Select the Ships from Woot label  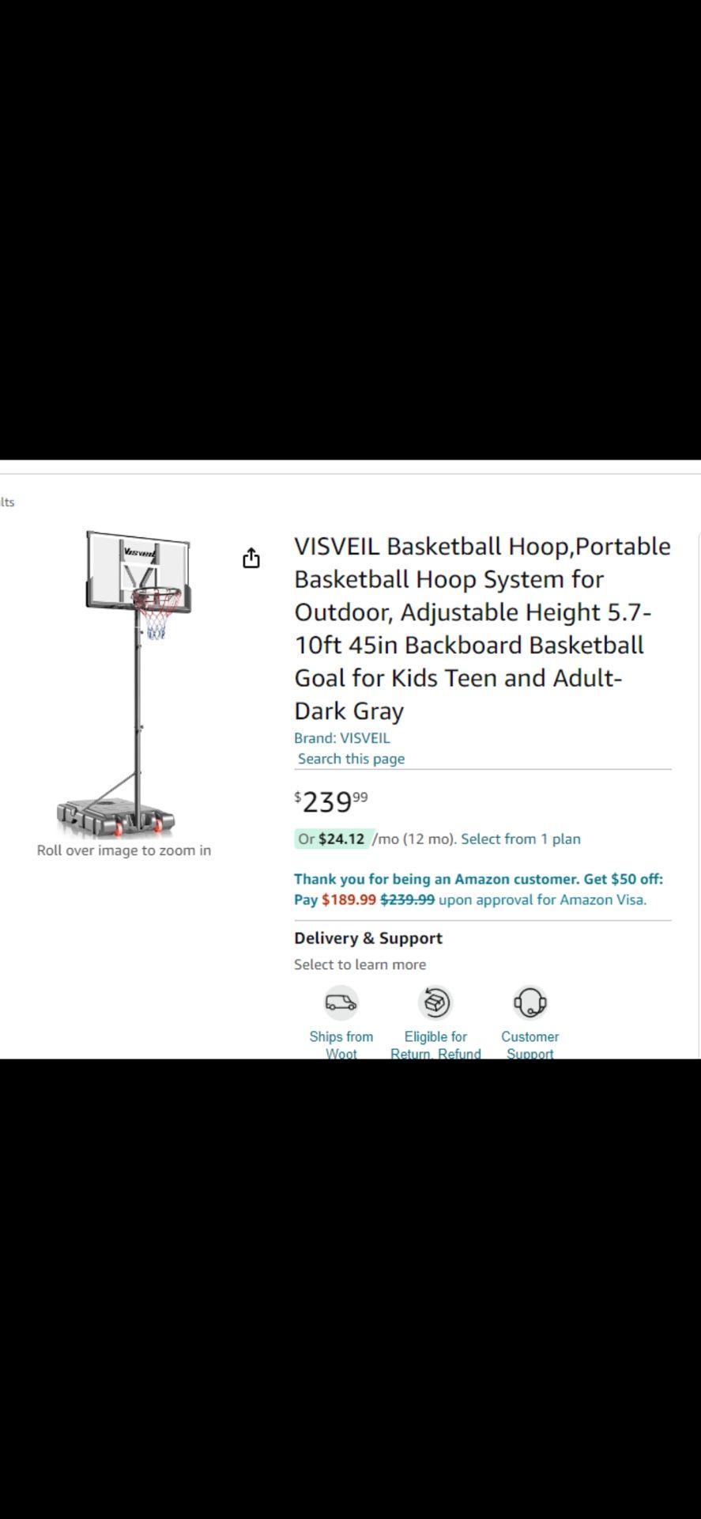tap(341, 1044)
